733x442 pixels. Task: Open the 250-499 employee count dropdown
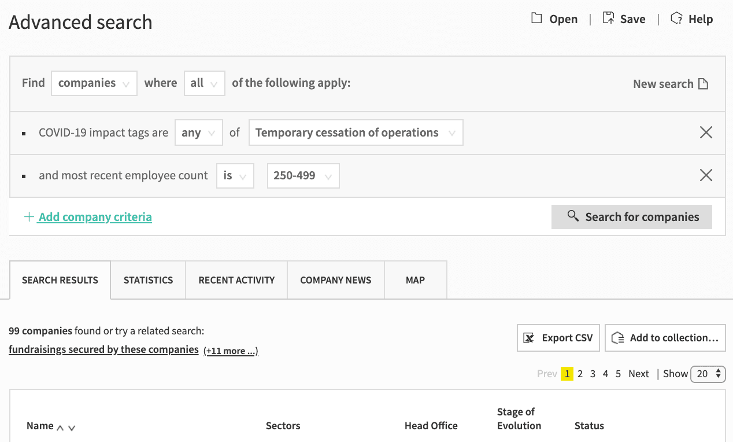303,176
